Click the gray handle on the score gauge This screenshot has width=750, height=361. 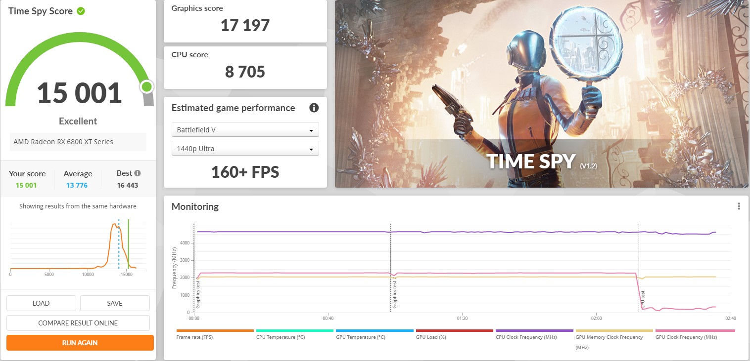click(x=147, y=87)
